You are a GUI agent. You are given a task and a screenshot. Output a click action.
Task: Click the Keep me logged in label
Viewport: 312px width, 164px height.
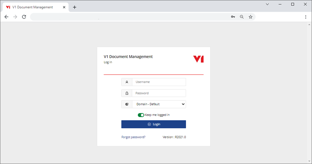pos(157,115)
